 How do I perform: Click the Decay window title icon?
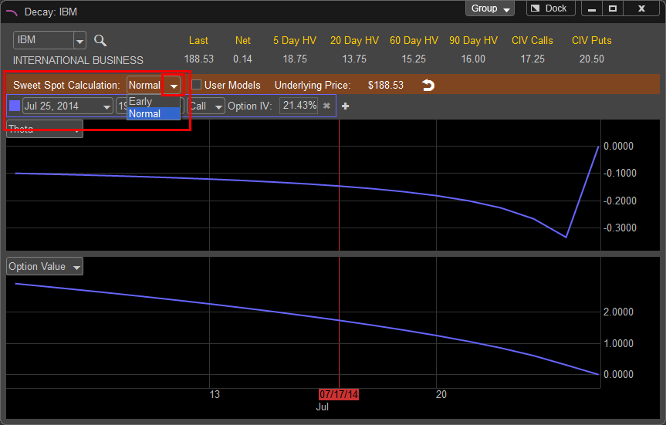pos(12,12)
